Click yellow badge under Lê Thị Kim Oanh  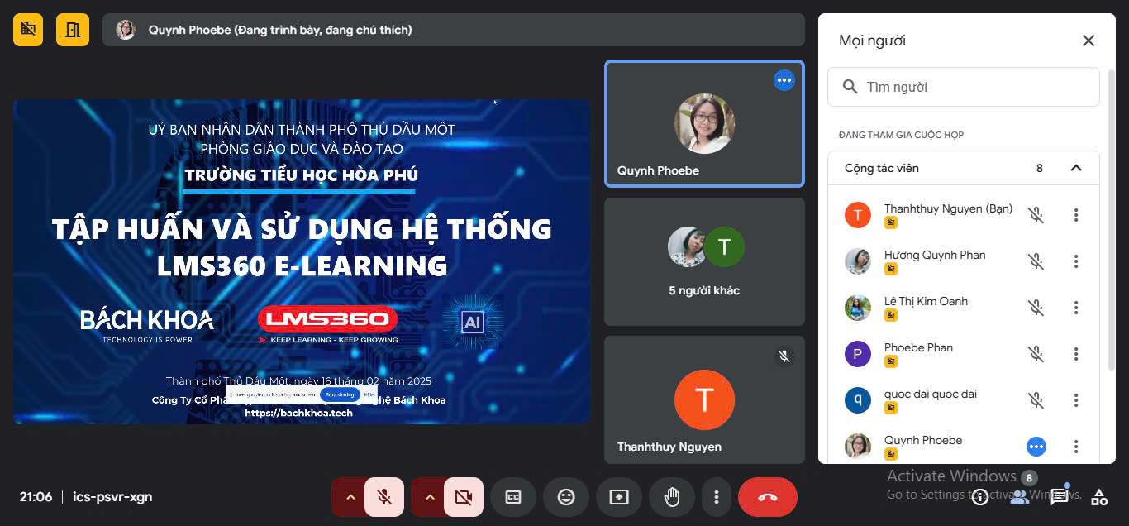[891, 315]
